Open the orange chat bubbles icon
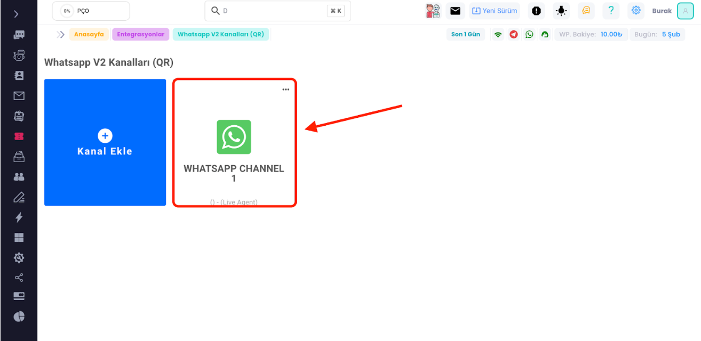The width and height of the screenshot is (701, 341). tap(586, 11)
